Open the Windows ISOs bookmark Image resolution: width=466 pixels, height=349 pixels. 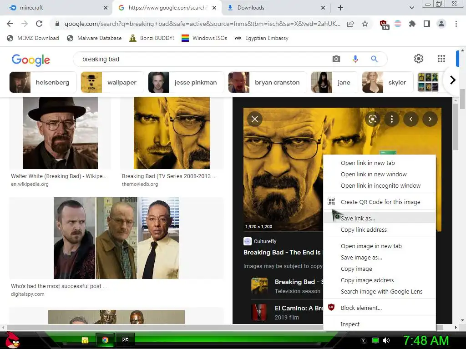[204, 38]
